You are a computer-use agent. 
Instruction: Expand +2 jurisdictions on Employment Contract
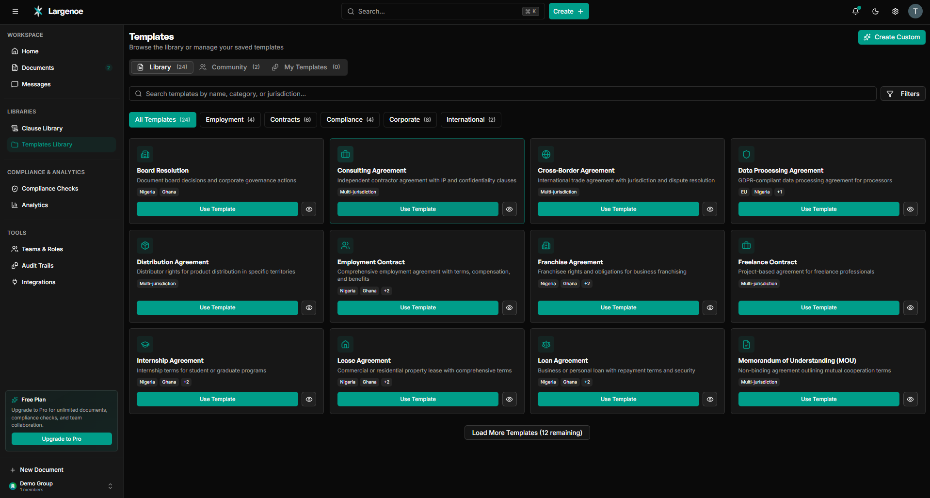(386, 291)
